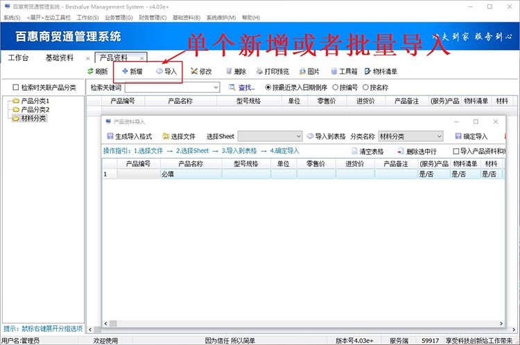This screenshot has height=345, width=520.
Task: Click the 单位 cell in row 1
Action: tap(284, 174)
